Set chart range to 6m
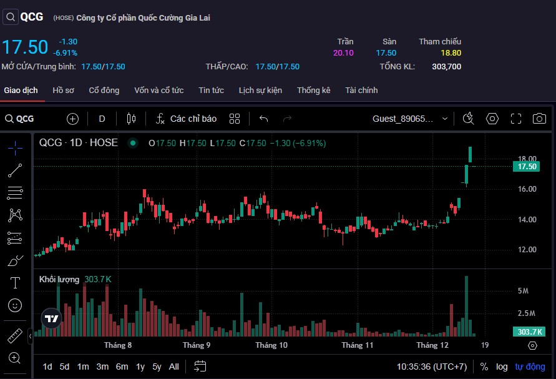This screenshot has width=556, height=379. pos(122,367)
